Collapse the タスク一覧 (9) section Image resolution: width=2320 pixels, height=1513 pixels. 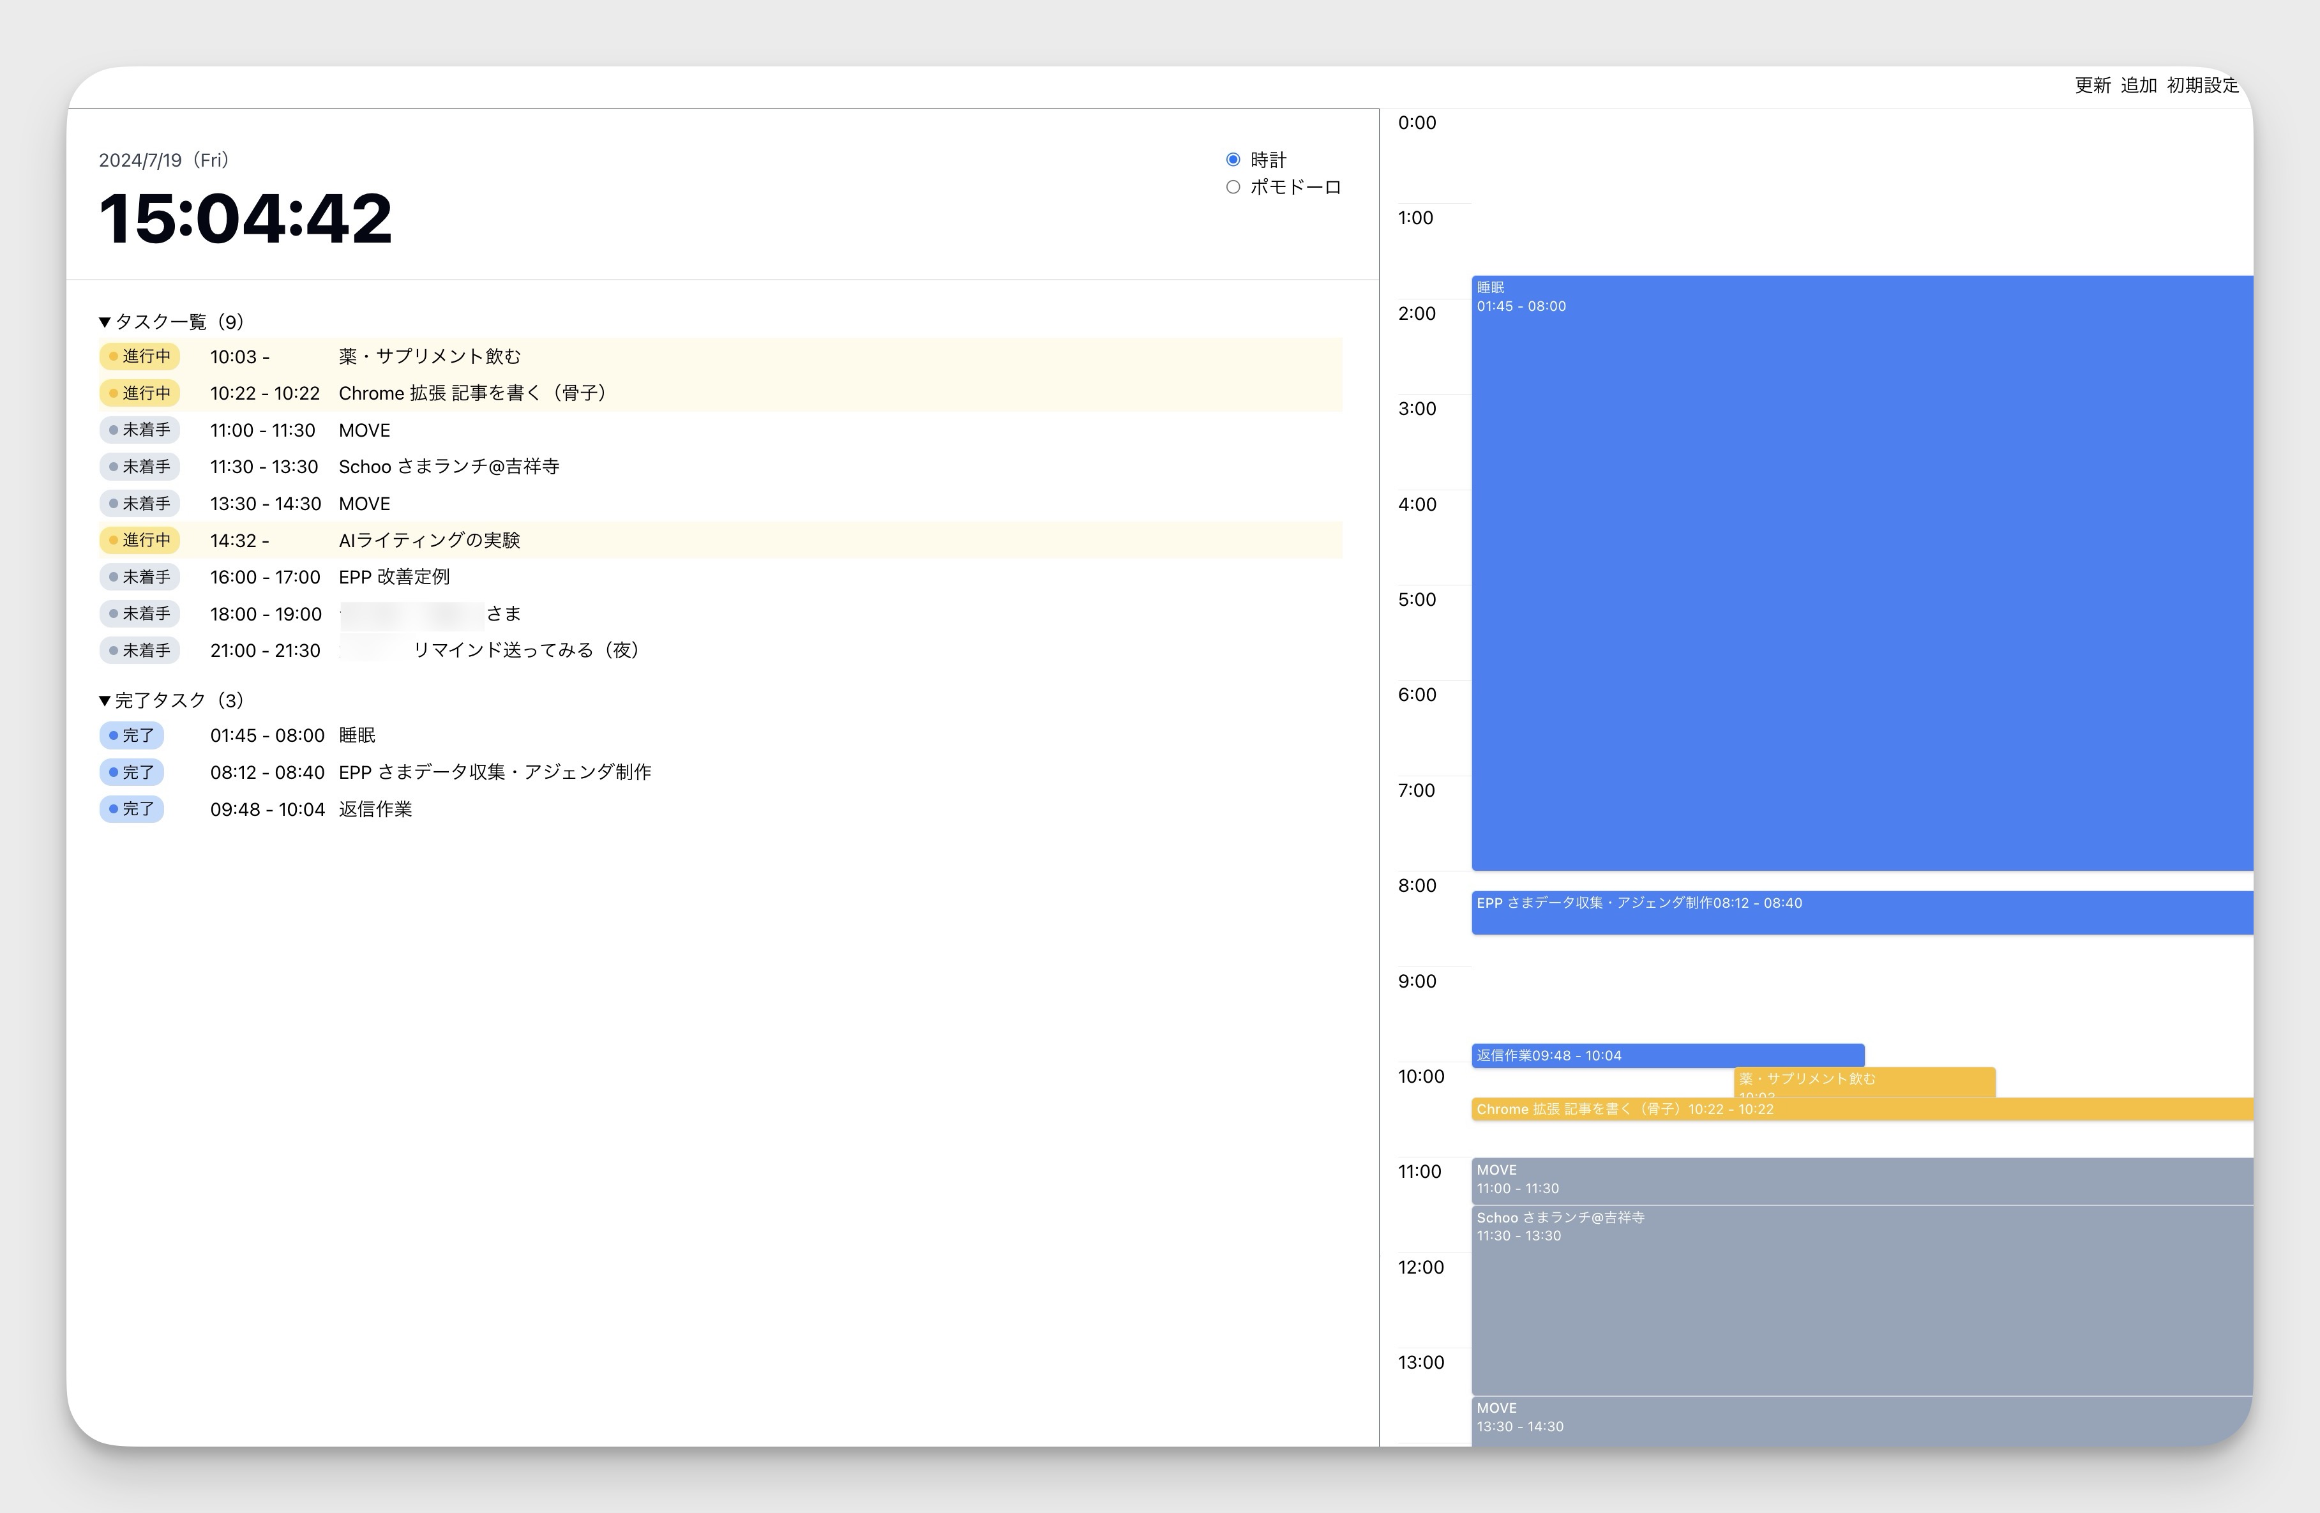pos(172,322)
